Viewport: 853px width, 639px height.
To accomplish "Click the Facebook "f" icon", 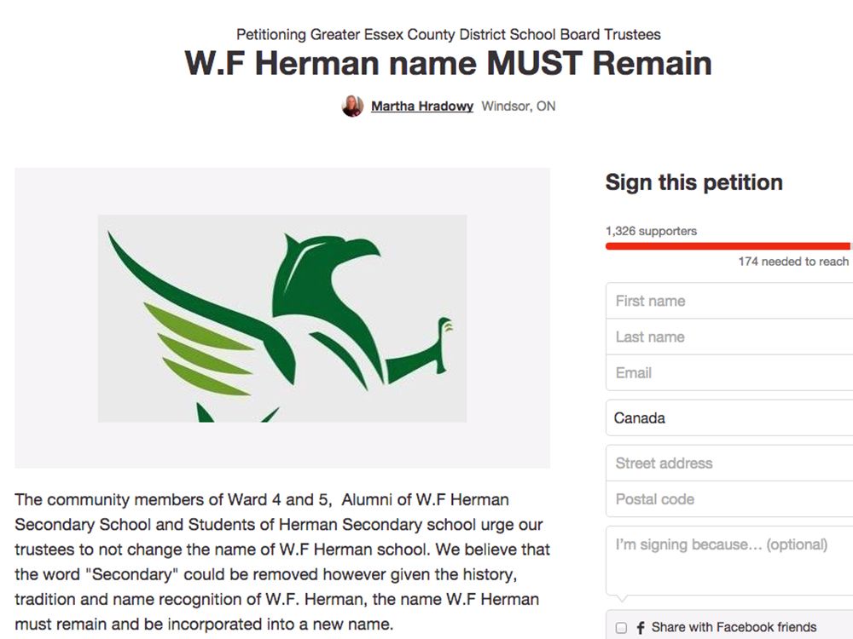I will [640, 626].
